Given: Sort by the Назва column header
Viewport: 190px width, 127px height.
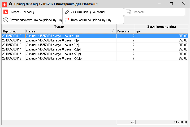Looking at the screenshot, I should tap(71, 31).
